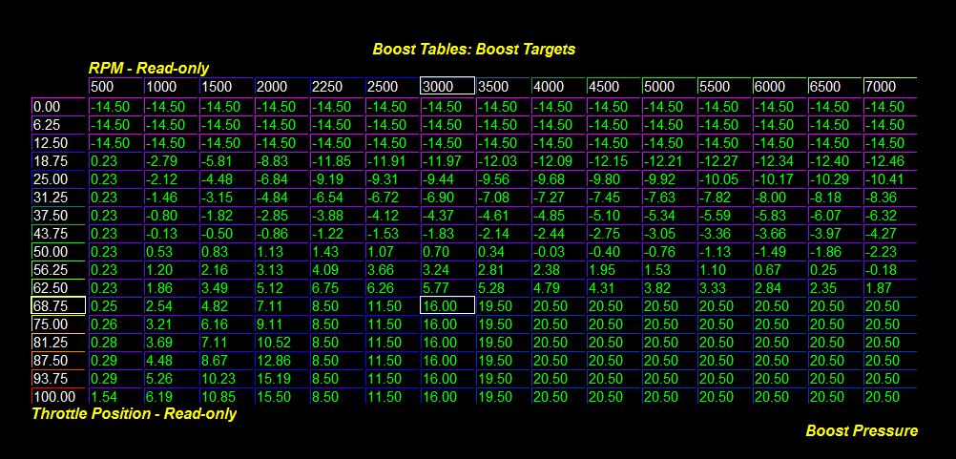Screen dimensions: 956x459
Task: Click the cell showing 15.50
Action: (x=281, y=397)
